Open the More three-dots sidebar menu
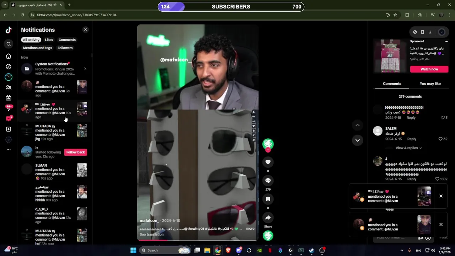Viewport: 455px width, 256px height. pos(9,150)
